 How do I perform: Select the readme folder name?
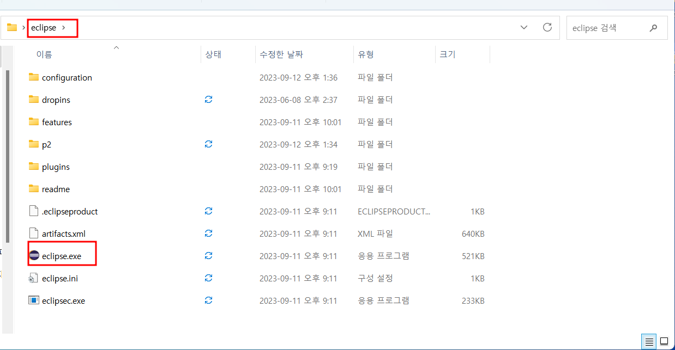click(56, 189)
